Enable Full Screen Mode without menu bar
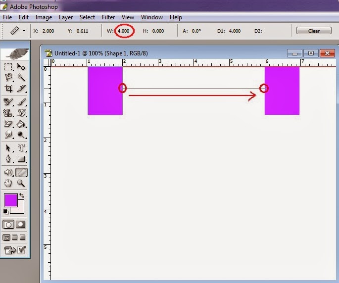The image size is (339, 283). [x=22, y=237]
